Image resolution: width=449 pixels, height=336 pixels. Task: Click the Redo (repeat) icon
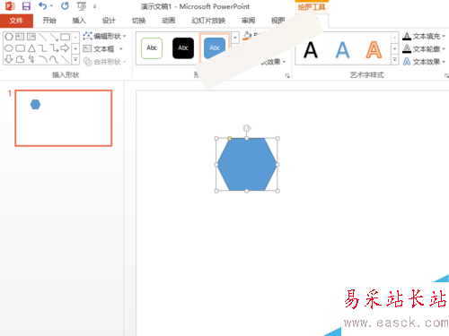(x=65, y=5)
